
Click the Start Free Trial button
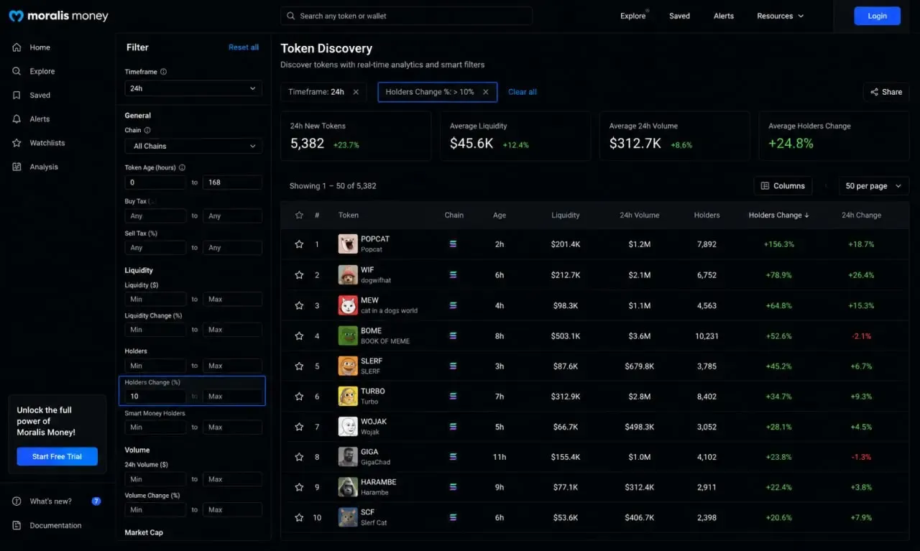(57, 456)
